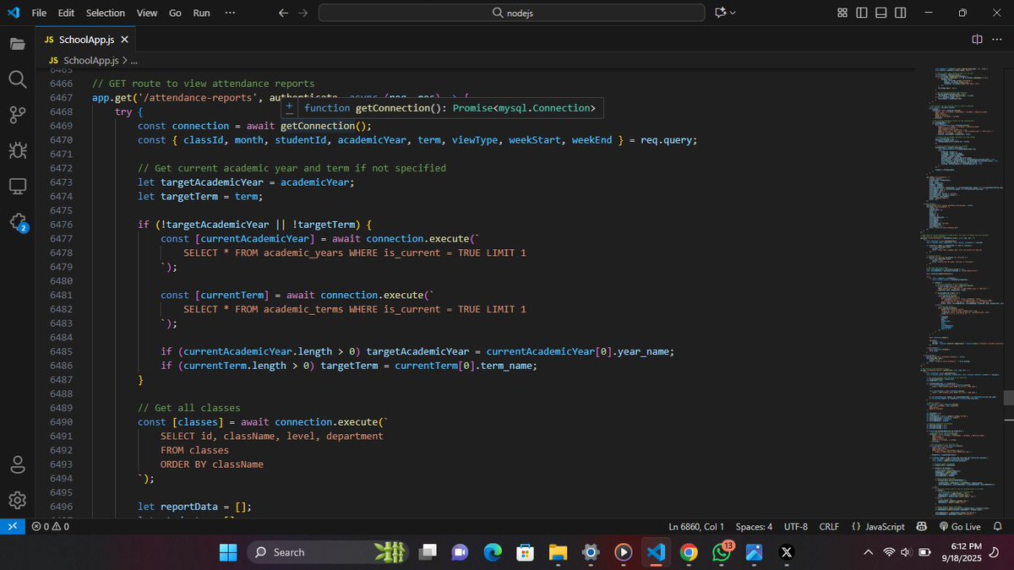Open WhatsApp from taskbar
Screen dimensions: 1014x570
(722, 551)
